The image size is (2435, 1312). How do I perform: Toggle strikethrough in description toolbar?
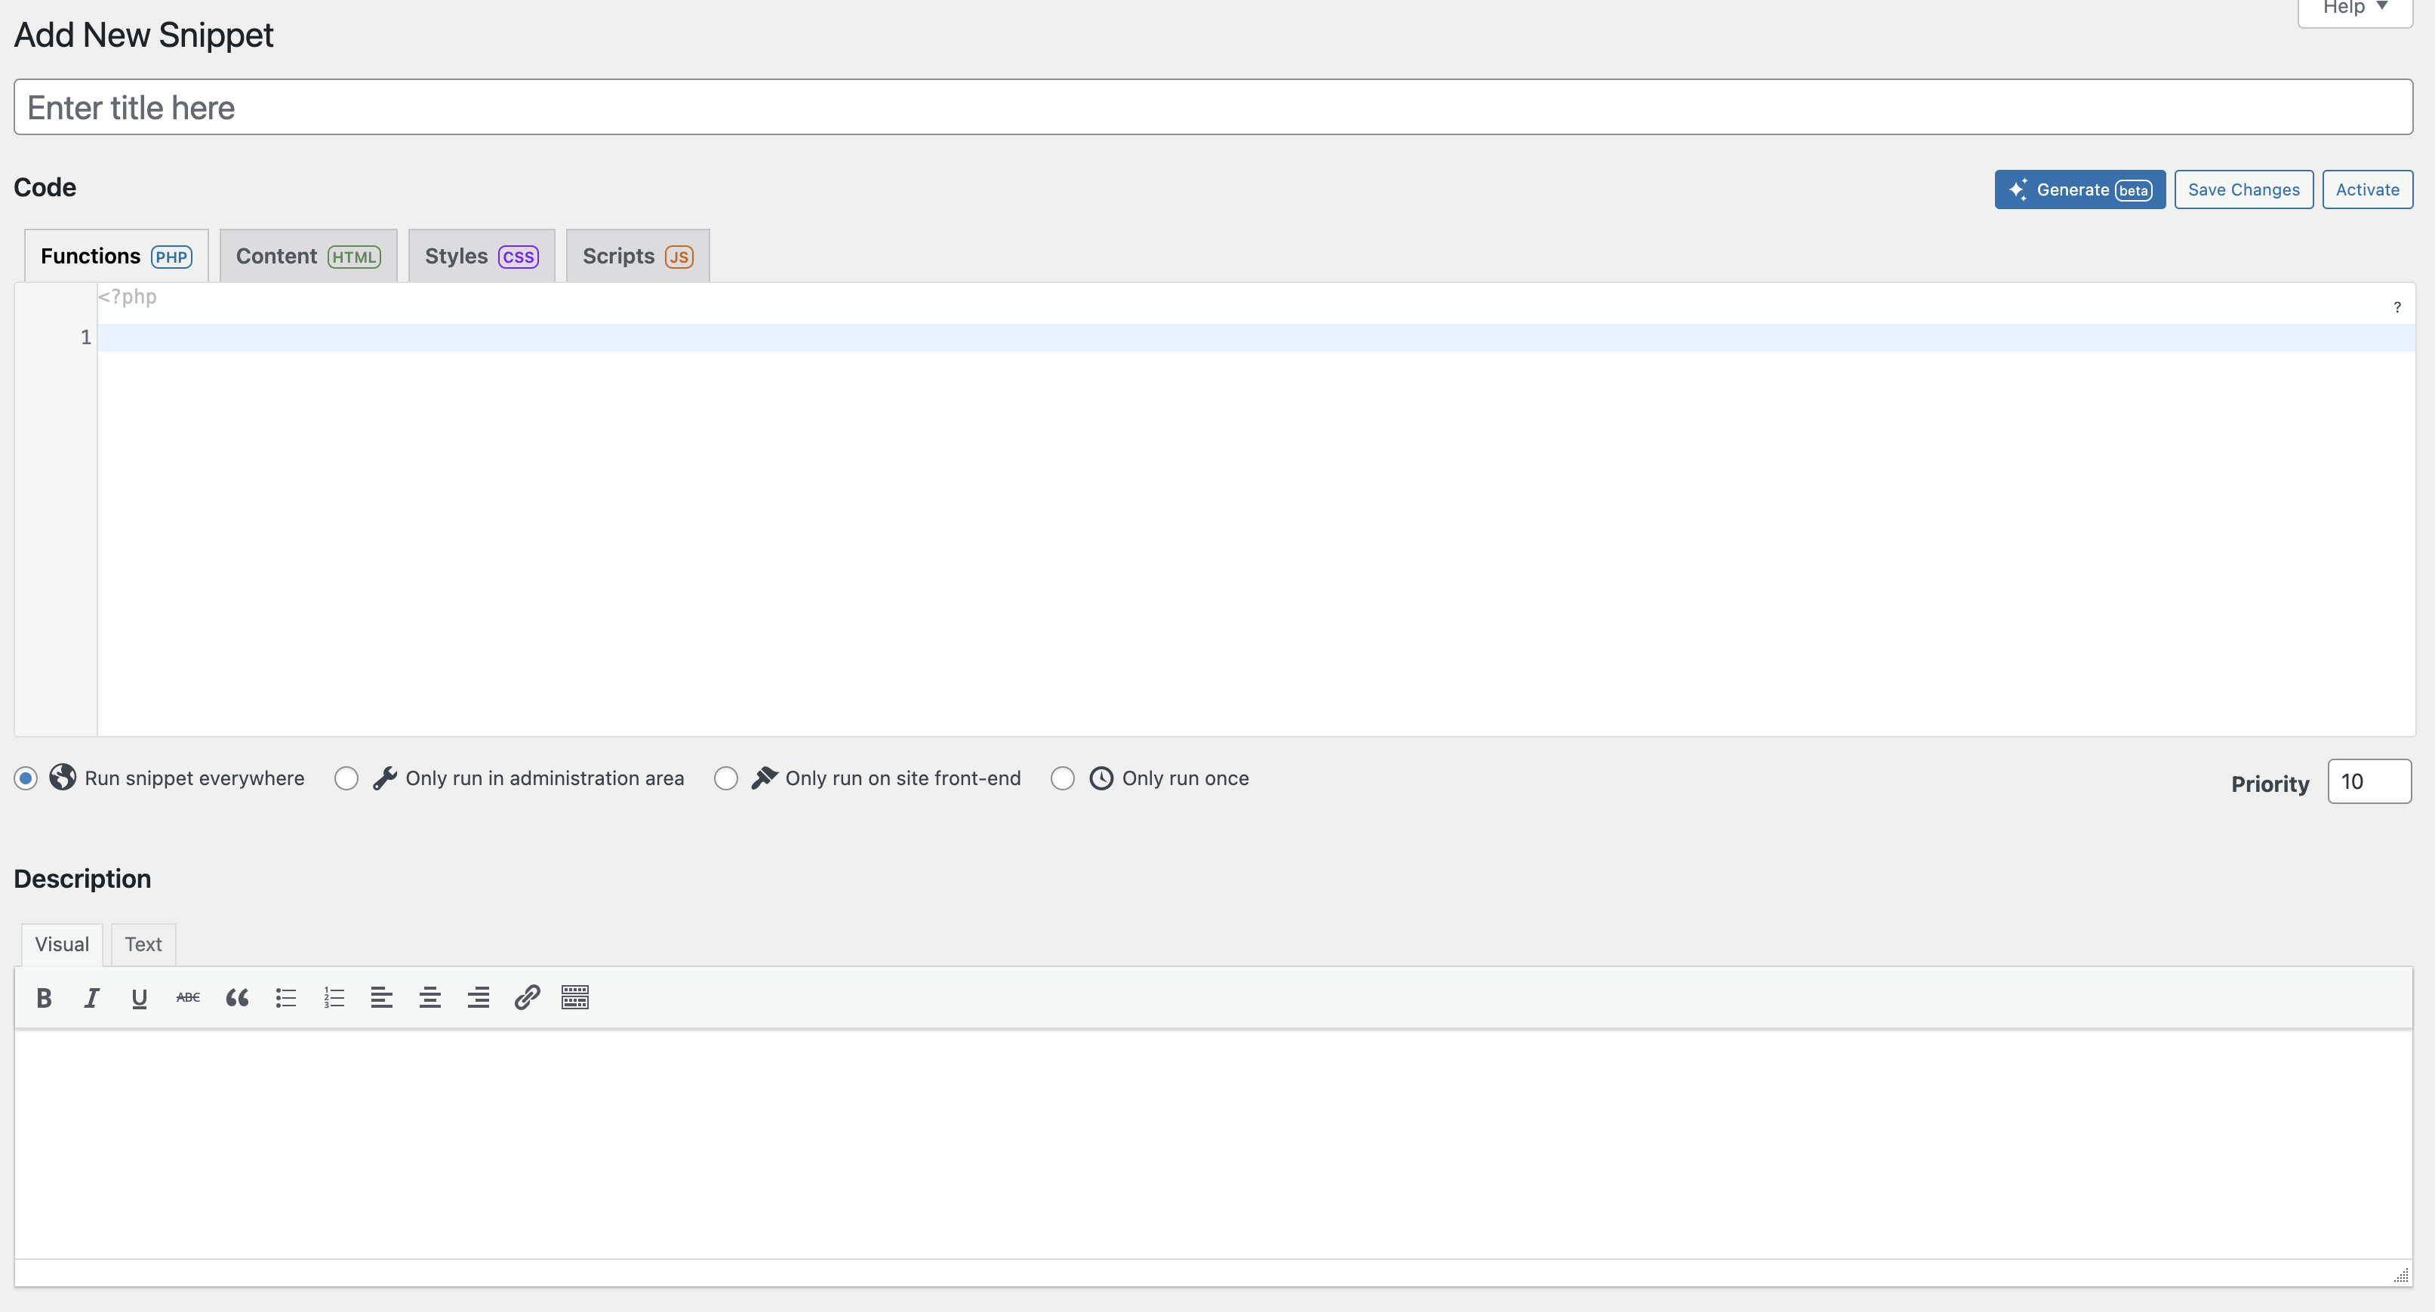pos(188,997)
